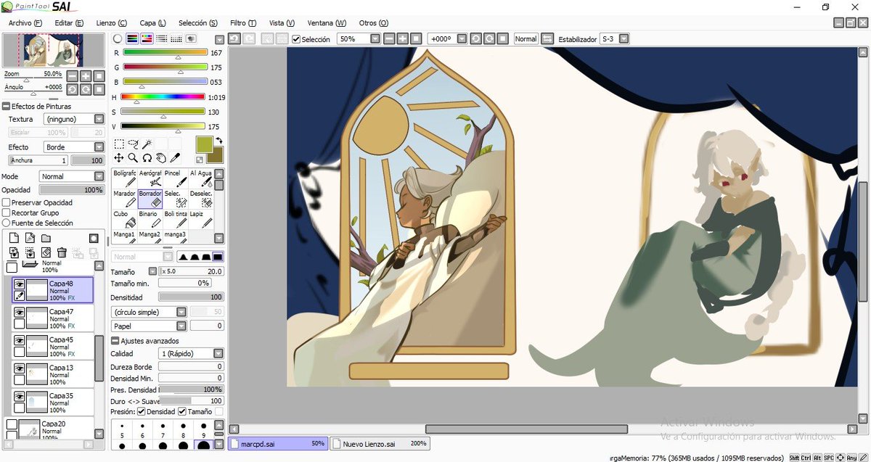The image size is (871, 462).
Task: Select the Pincel brush tool
Action: pyautogui.click(x=175, y=178)
